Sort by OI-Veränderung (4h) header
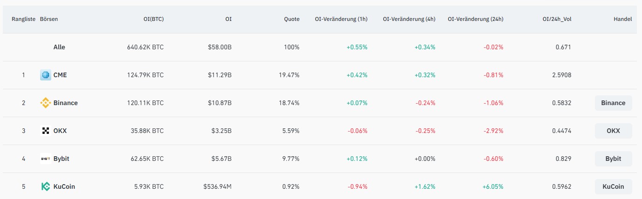Image resolution: width=642 pixels, height=199 pixels. 409,19
